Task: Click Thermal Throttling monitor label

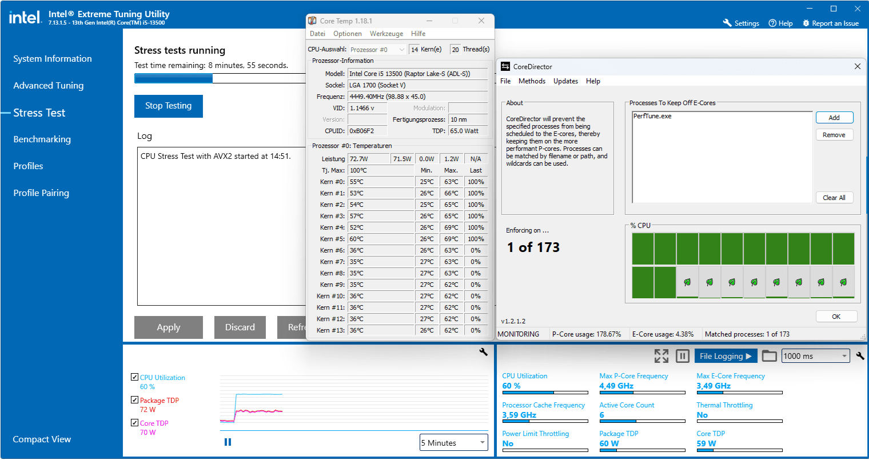Action: (724, 405)
